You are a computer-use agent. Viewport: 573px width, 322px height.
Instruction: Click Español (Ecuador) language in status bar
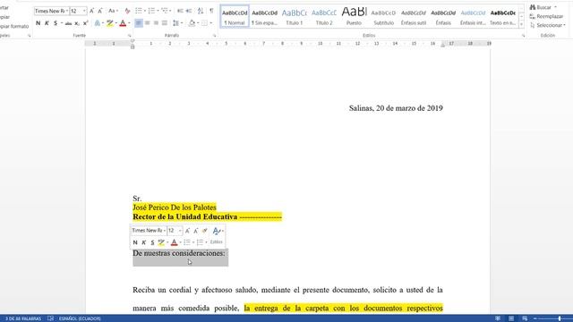(80, 318)
